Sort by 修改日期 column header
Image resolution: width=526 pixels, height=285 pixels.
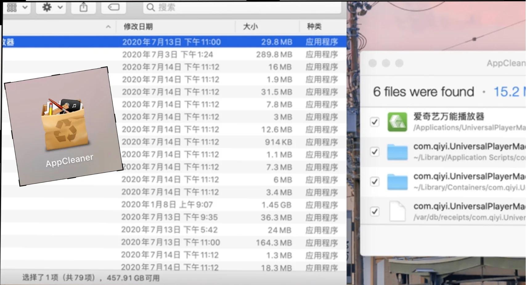pyautogui.click(x=138, y=27)
